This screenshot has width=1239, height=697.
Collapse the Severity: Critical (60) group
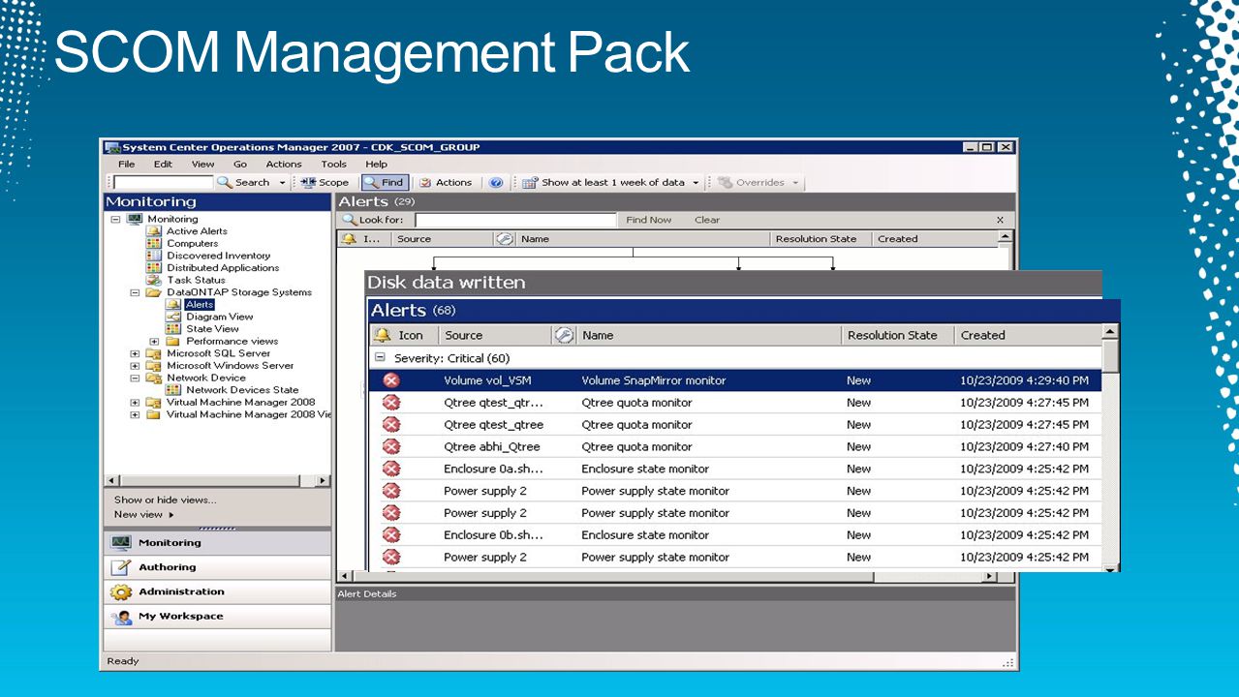[x=379, y=358]
